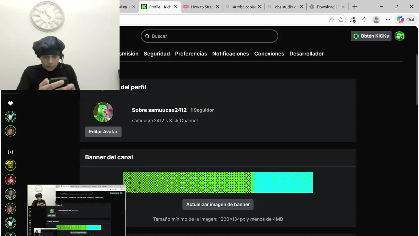Open Copilot Chat in the browser toolbar
Viewport: 419px width, 236px height.
click(x=406, y=20)
